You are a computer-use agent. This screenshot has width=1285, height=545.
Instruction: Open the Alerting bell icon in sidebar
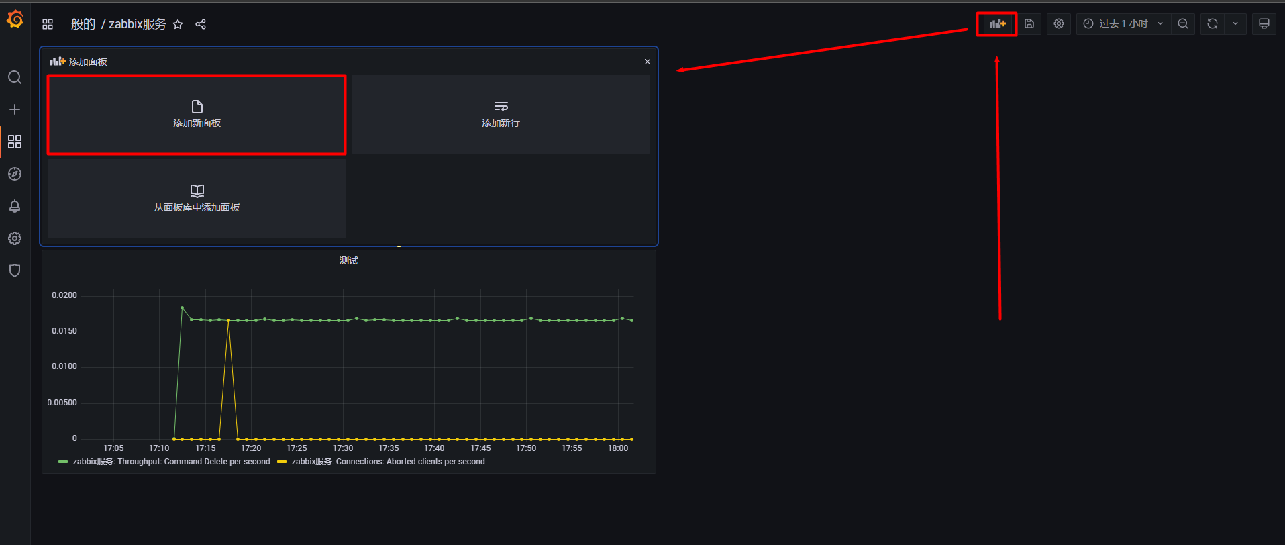[x=15, y=206]
